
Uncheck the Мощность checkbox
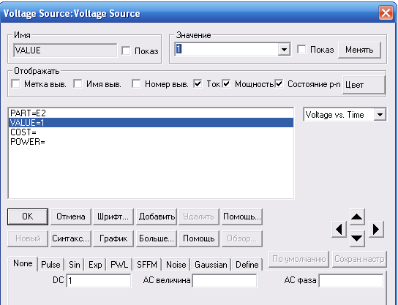(226, 83)
